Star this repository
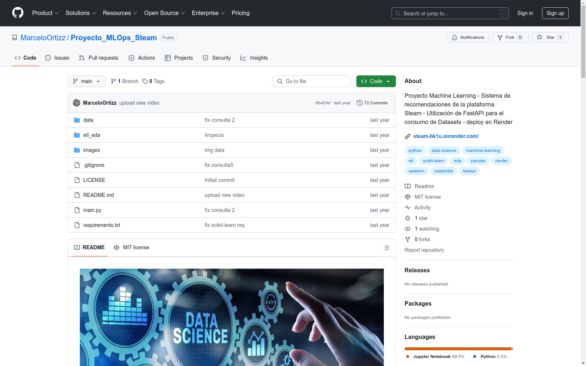This screenshot has width=586, height=366. (550, 37)
